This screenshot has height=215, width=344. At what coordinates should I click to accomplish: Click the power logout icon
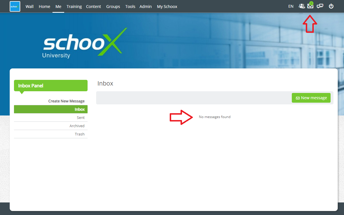pyautogui.click(x=331, y=6)
